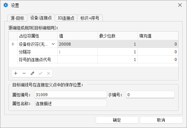
Task: Click the minus icon to remove a row
Action: tap(24, 73)
